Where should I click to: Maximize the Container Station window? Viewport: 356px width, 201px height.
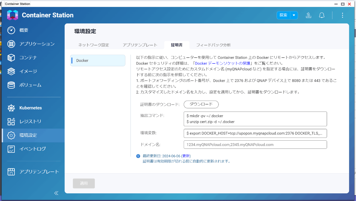(343, 4)
